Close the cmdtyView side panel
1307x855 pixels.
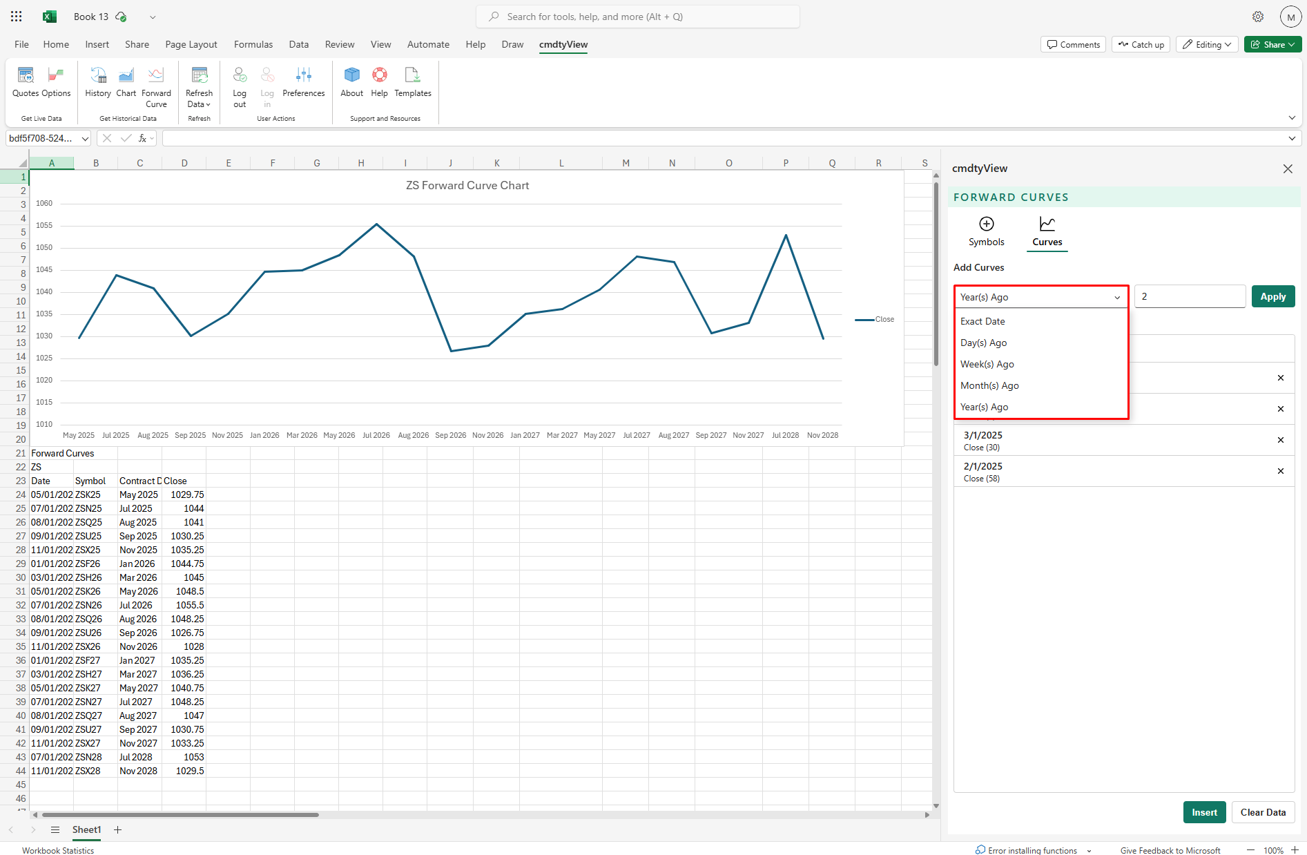(1288, 169)
